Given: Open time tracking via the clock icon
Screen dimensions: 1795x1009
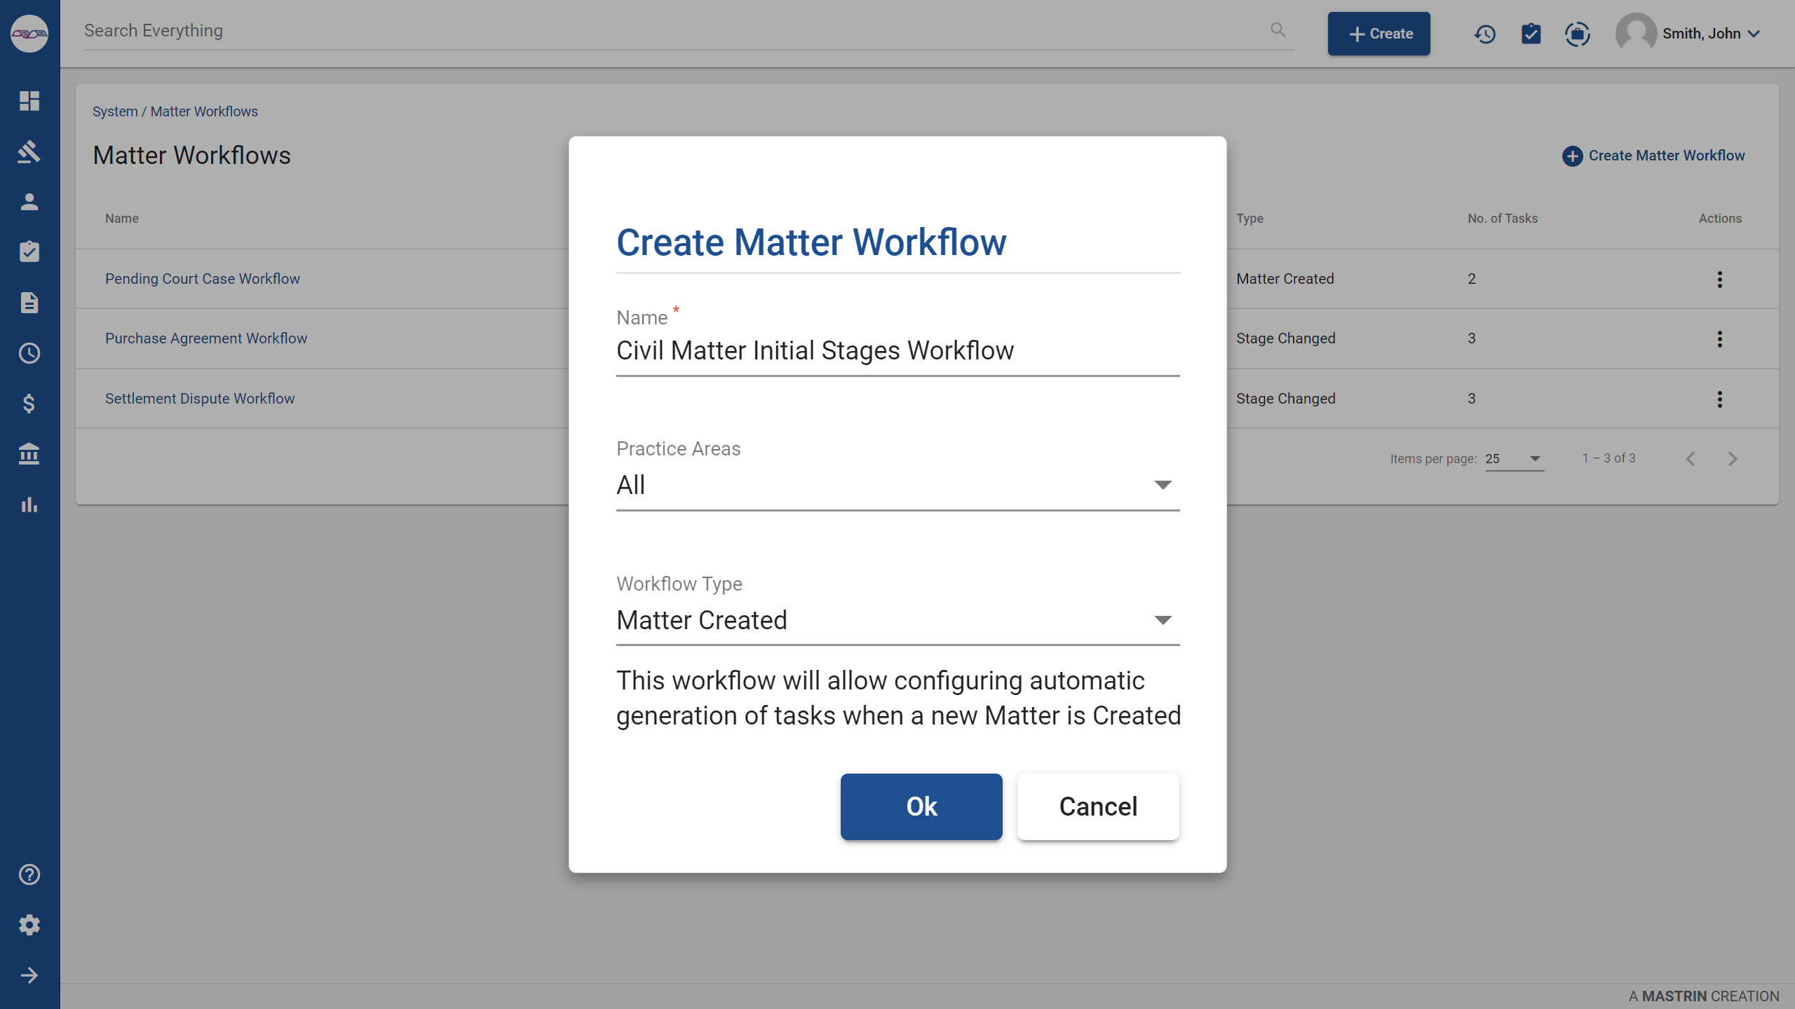Looking at the screenshot, I should 29,353.
